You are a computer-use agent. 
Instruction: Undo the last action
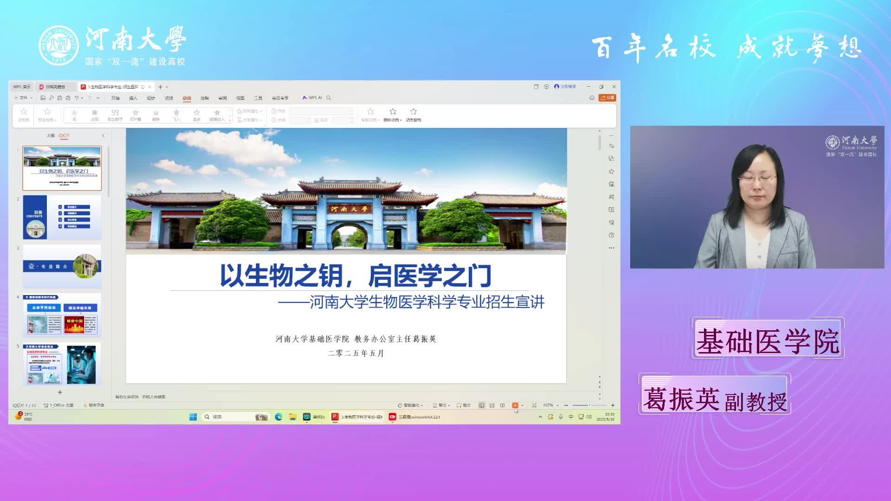coord(77,98)
